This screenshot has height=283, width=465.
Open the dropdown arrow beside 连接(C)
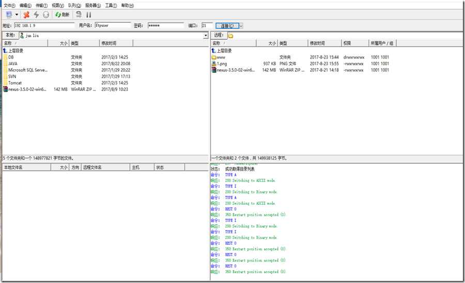coord(241,26)
